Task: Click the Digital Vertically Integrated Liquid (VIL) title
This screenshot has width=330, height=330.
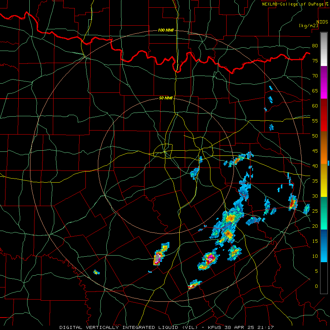Action: point(129,327)
